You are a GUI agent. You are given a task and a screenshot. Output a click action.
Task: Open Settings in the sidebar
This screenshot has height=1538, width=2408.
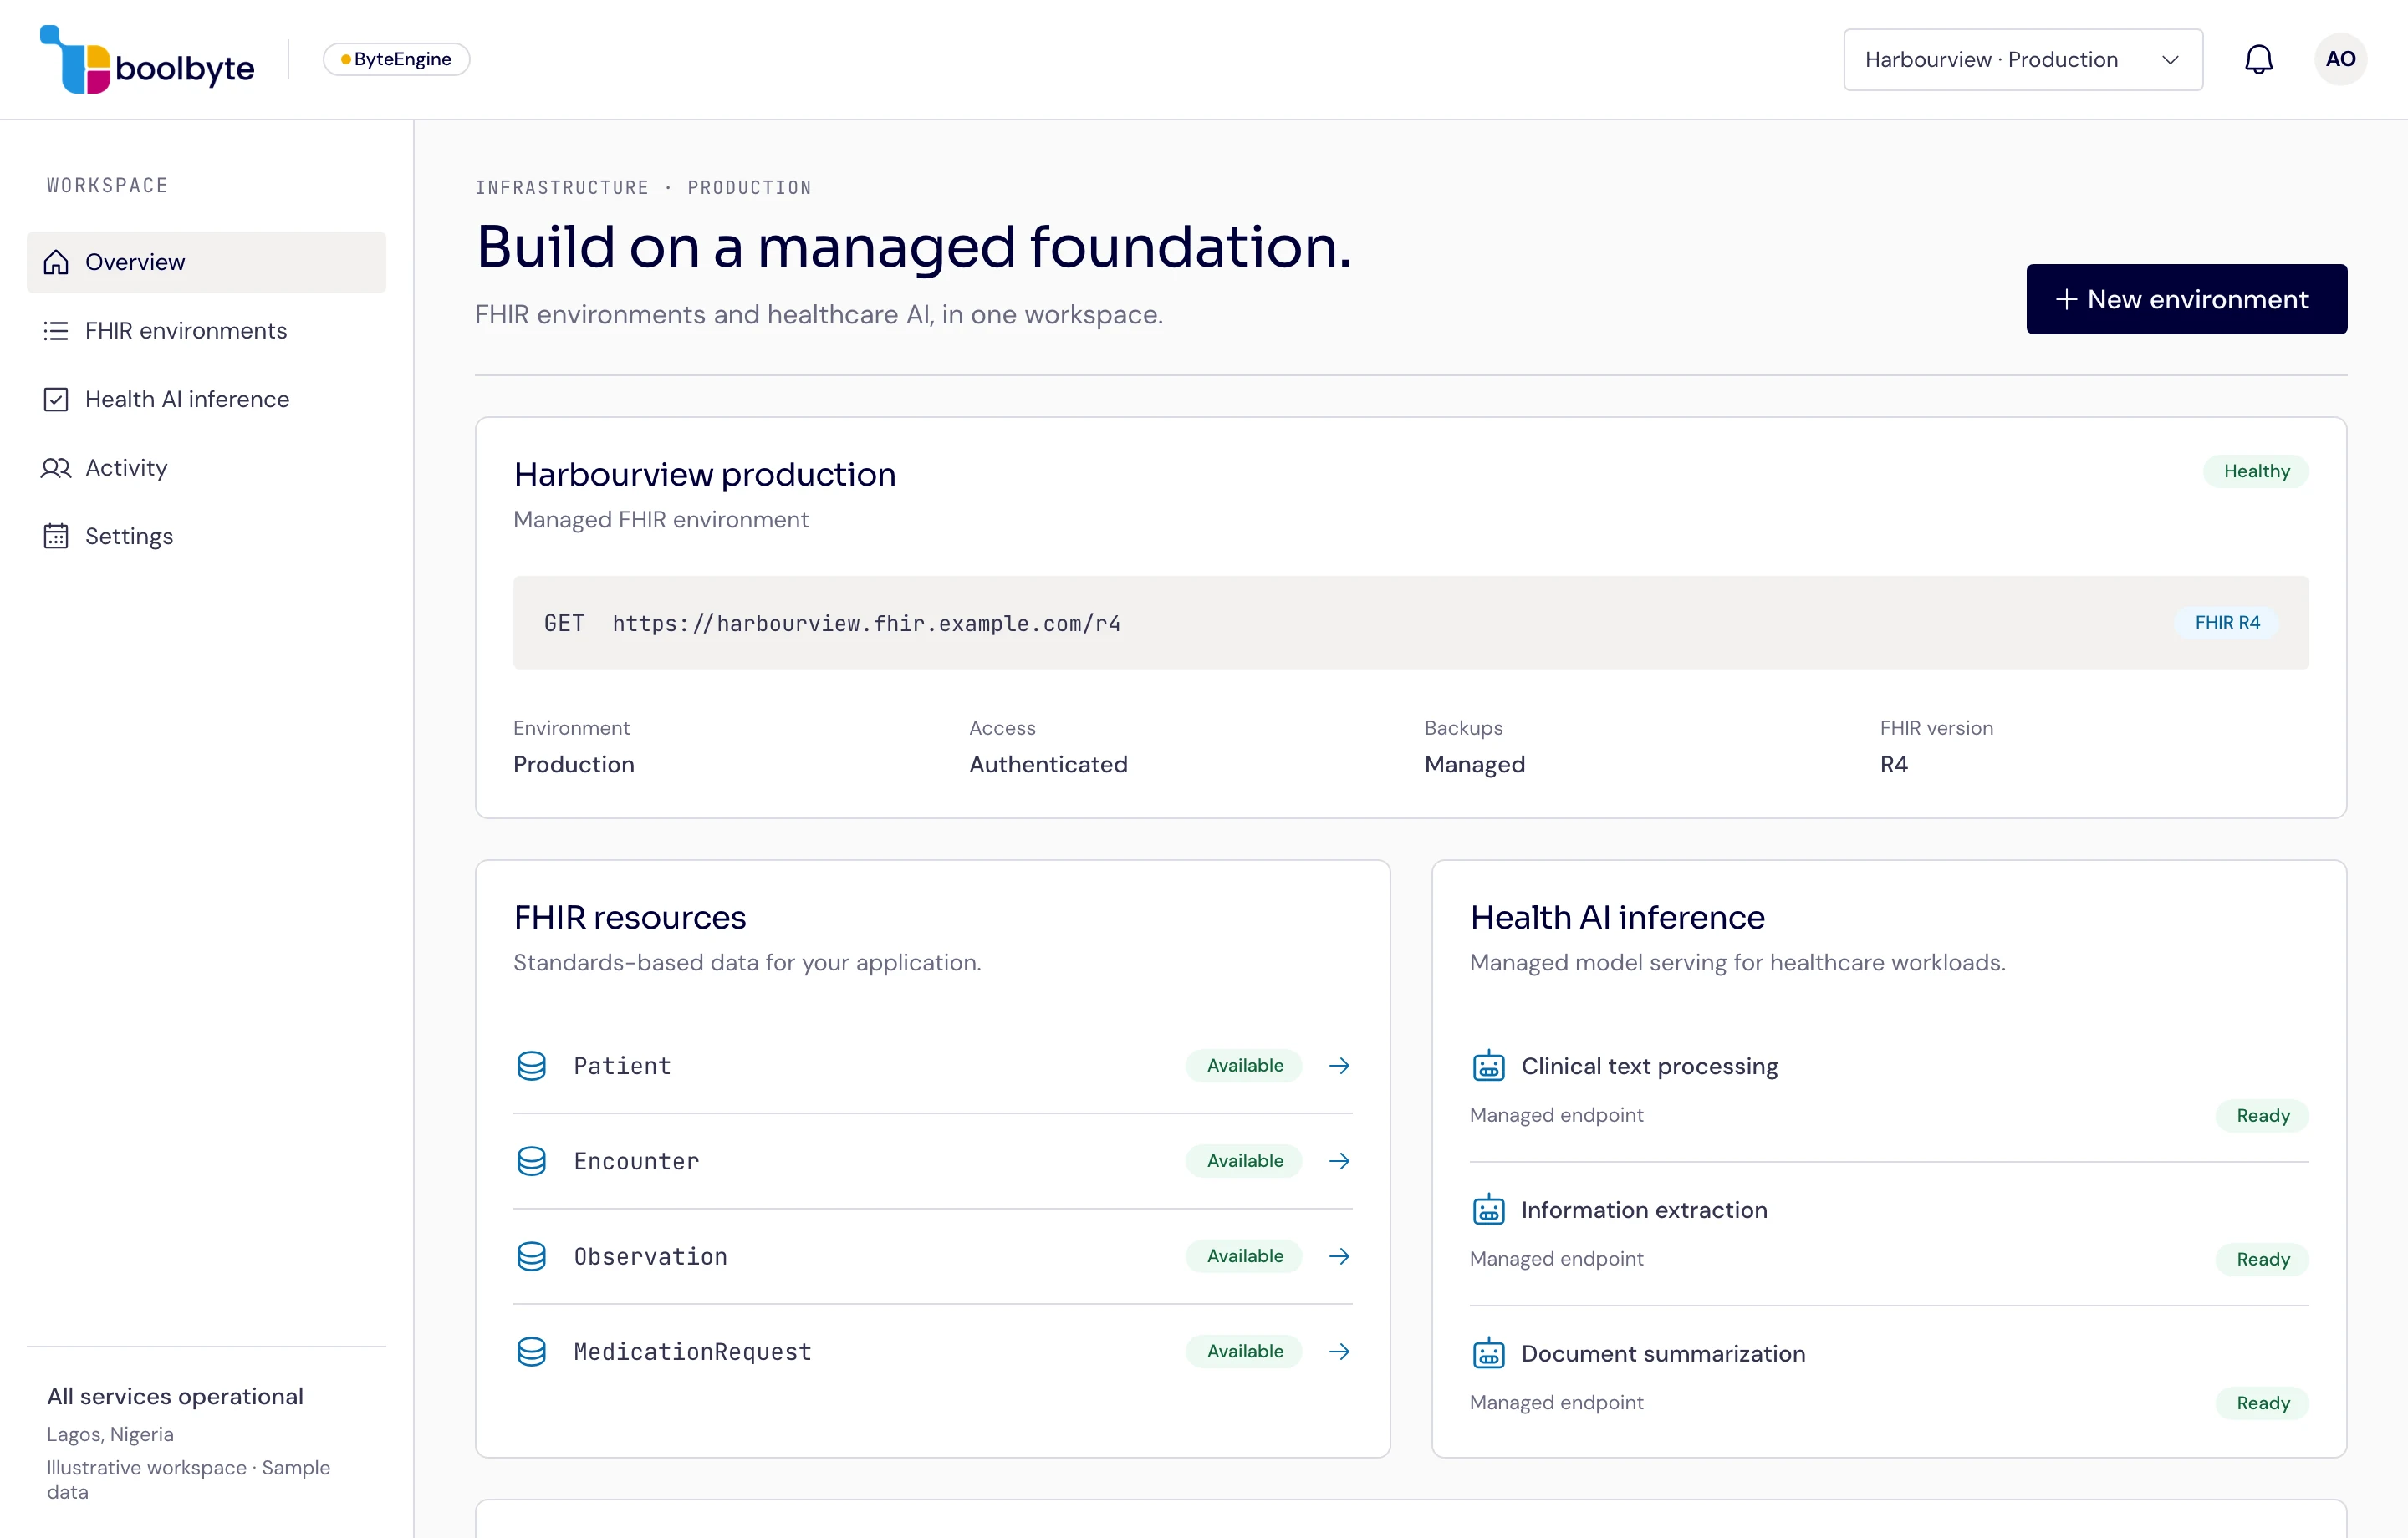pos(206,537)
